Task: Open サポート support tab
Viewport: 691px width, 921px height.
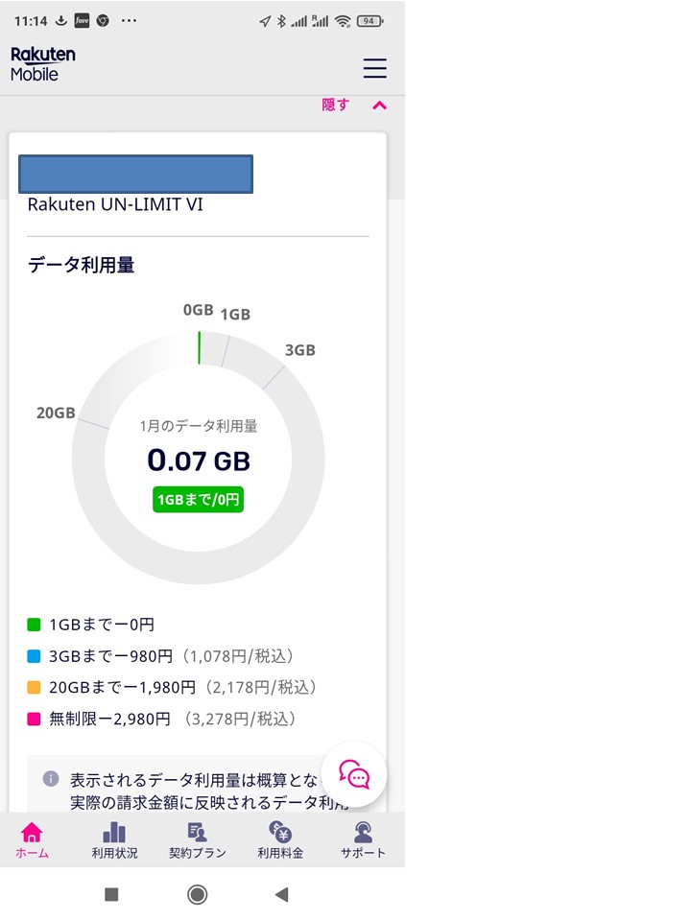Action: [x=363, y=840]
